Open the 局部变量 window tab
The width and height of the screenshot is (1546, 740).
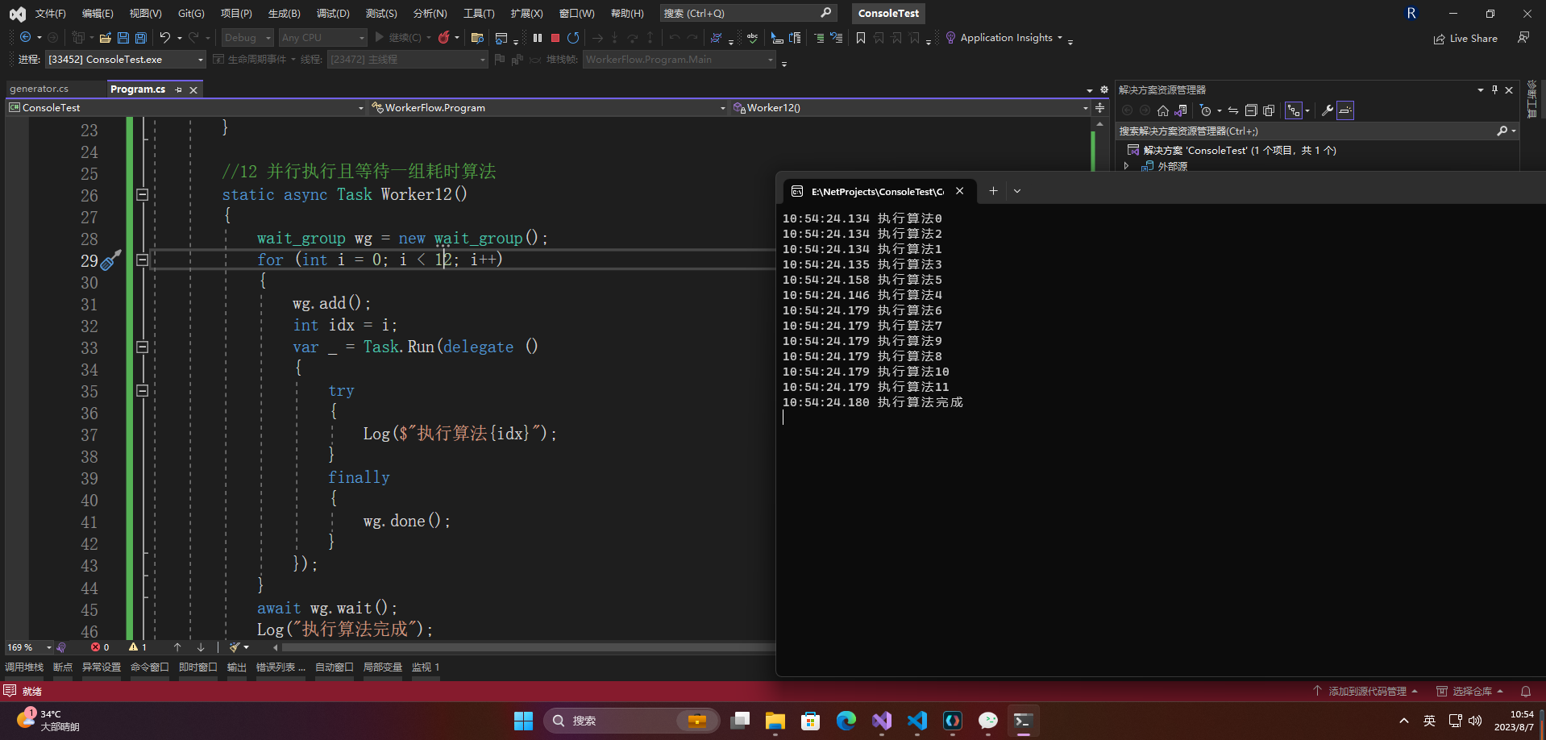click(x=382, y=667)
